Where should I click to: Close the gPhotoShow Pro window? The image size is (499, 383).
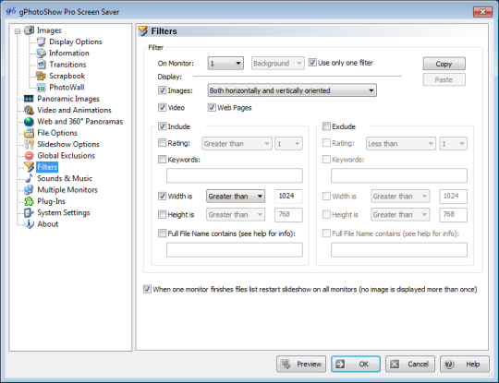click(482, 11)
